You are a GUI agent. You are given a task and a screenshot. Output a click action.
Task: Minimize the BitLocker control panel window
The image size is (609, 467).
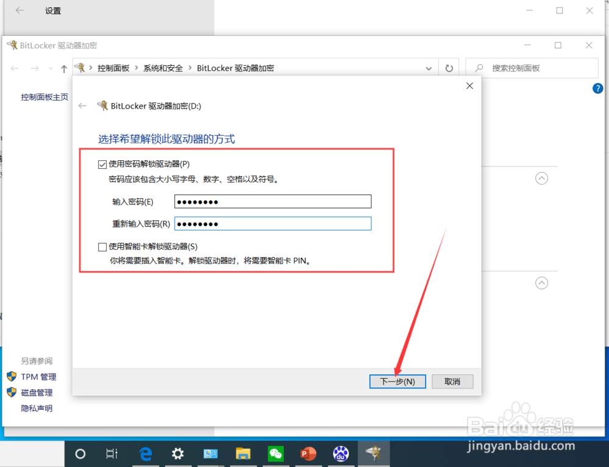527,45
